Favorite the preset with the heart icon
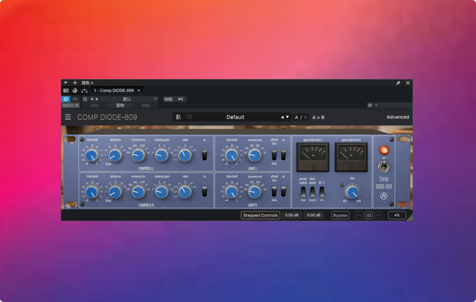Viewport: 476px width, 302px height. (x=189, y=117)
